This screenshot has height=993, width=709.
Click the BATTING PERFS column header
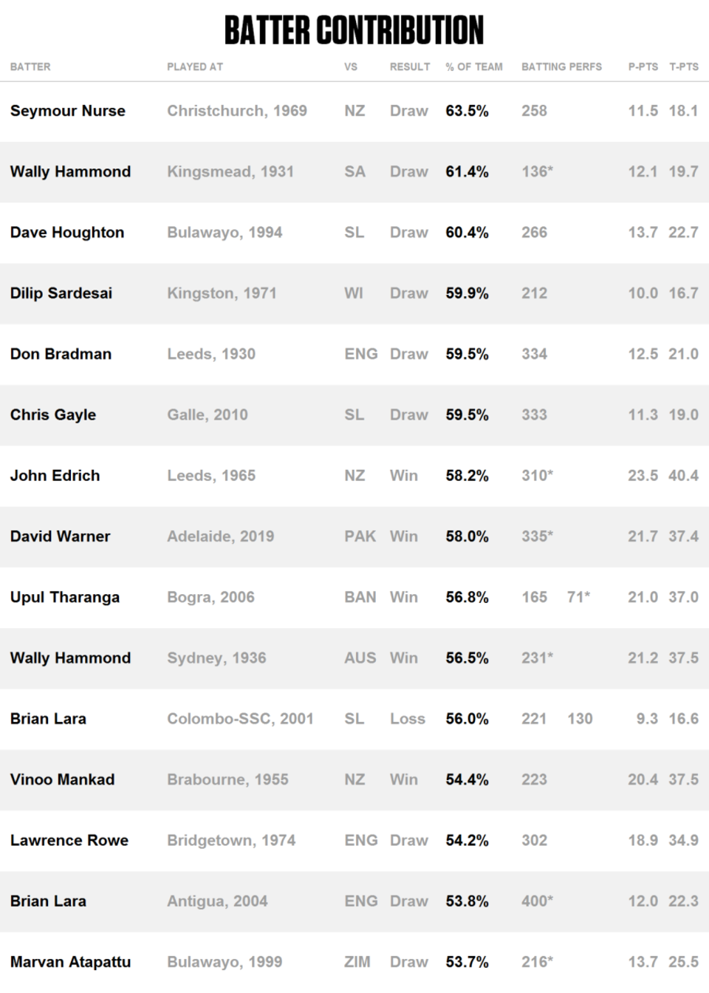tap(562, 66)
